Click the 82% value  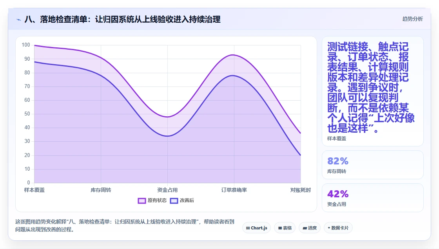[337, 161]
